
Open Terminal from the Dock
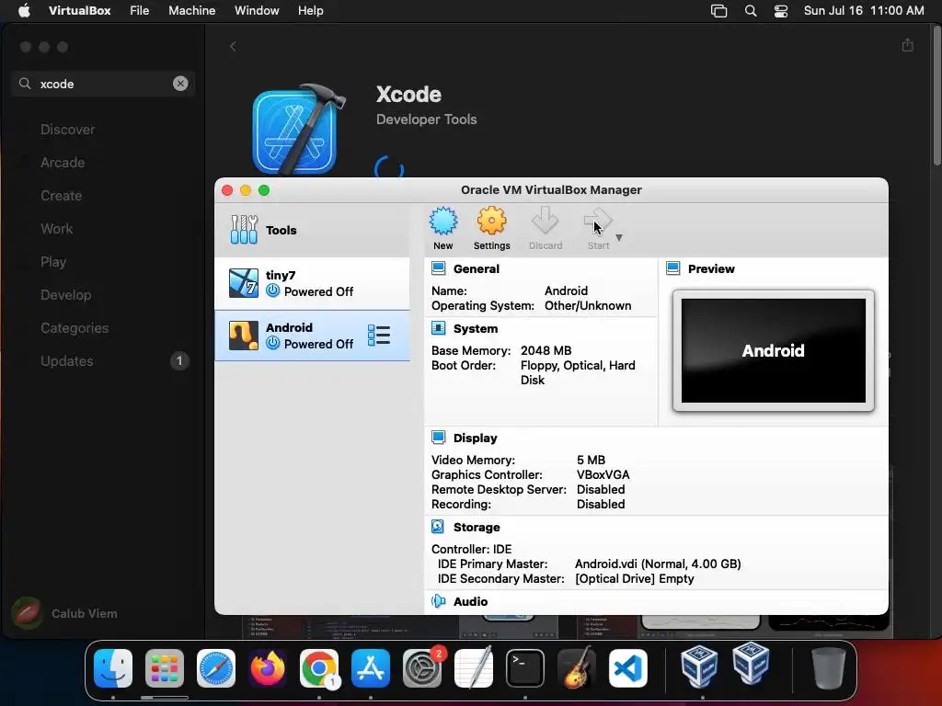(x=525, y=668)
